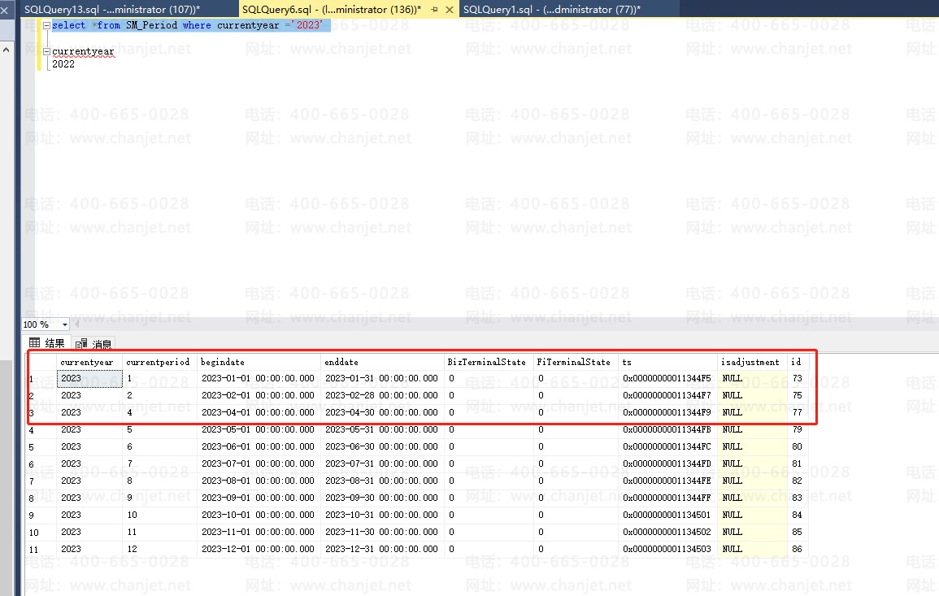Viewport: 939px width, 596px height.
Task: Click the BizTerminalState column header
Action: point(489,362)
